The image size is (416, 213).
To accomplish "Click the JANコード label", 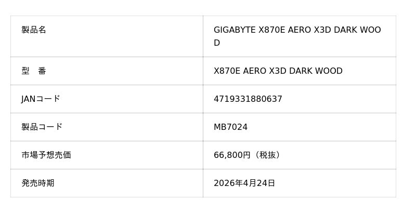I will point(41,99).
